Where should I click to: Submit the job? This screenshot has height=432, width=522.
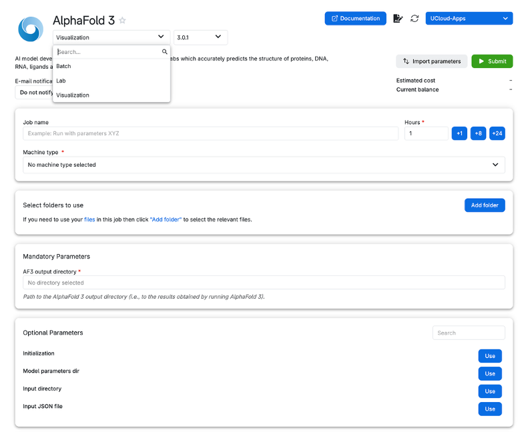[492, 61]
